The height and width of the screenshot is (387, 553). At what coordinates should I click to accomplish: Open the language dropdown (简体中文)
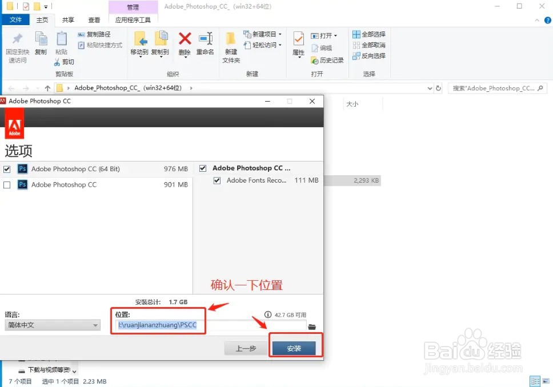pos(53,325)
